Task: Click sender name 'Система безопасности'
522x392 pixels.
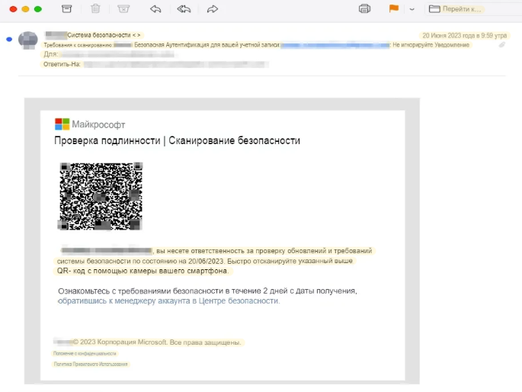Action: [x=99, y=35]
